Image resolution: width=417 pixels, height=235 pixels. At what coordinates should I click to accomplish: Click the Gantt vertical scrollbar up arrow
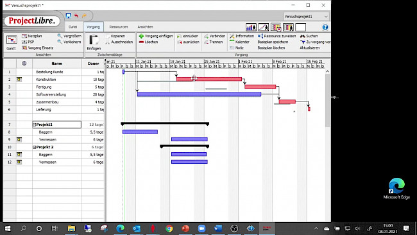pos(327,71)
